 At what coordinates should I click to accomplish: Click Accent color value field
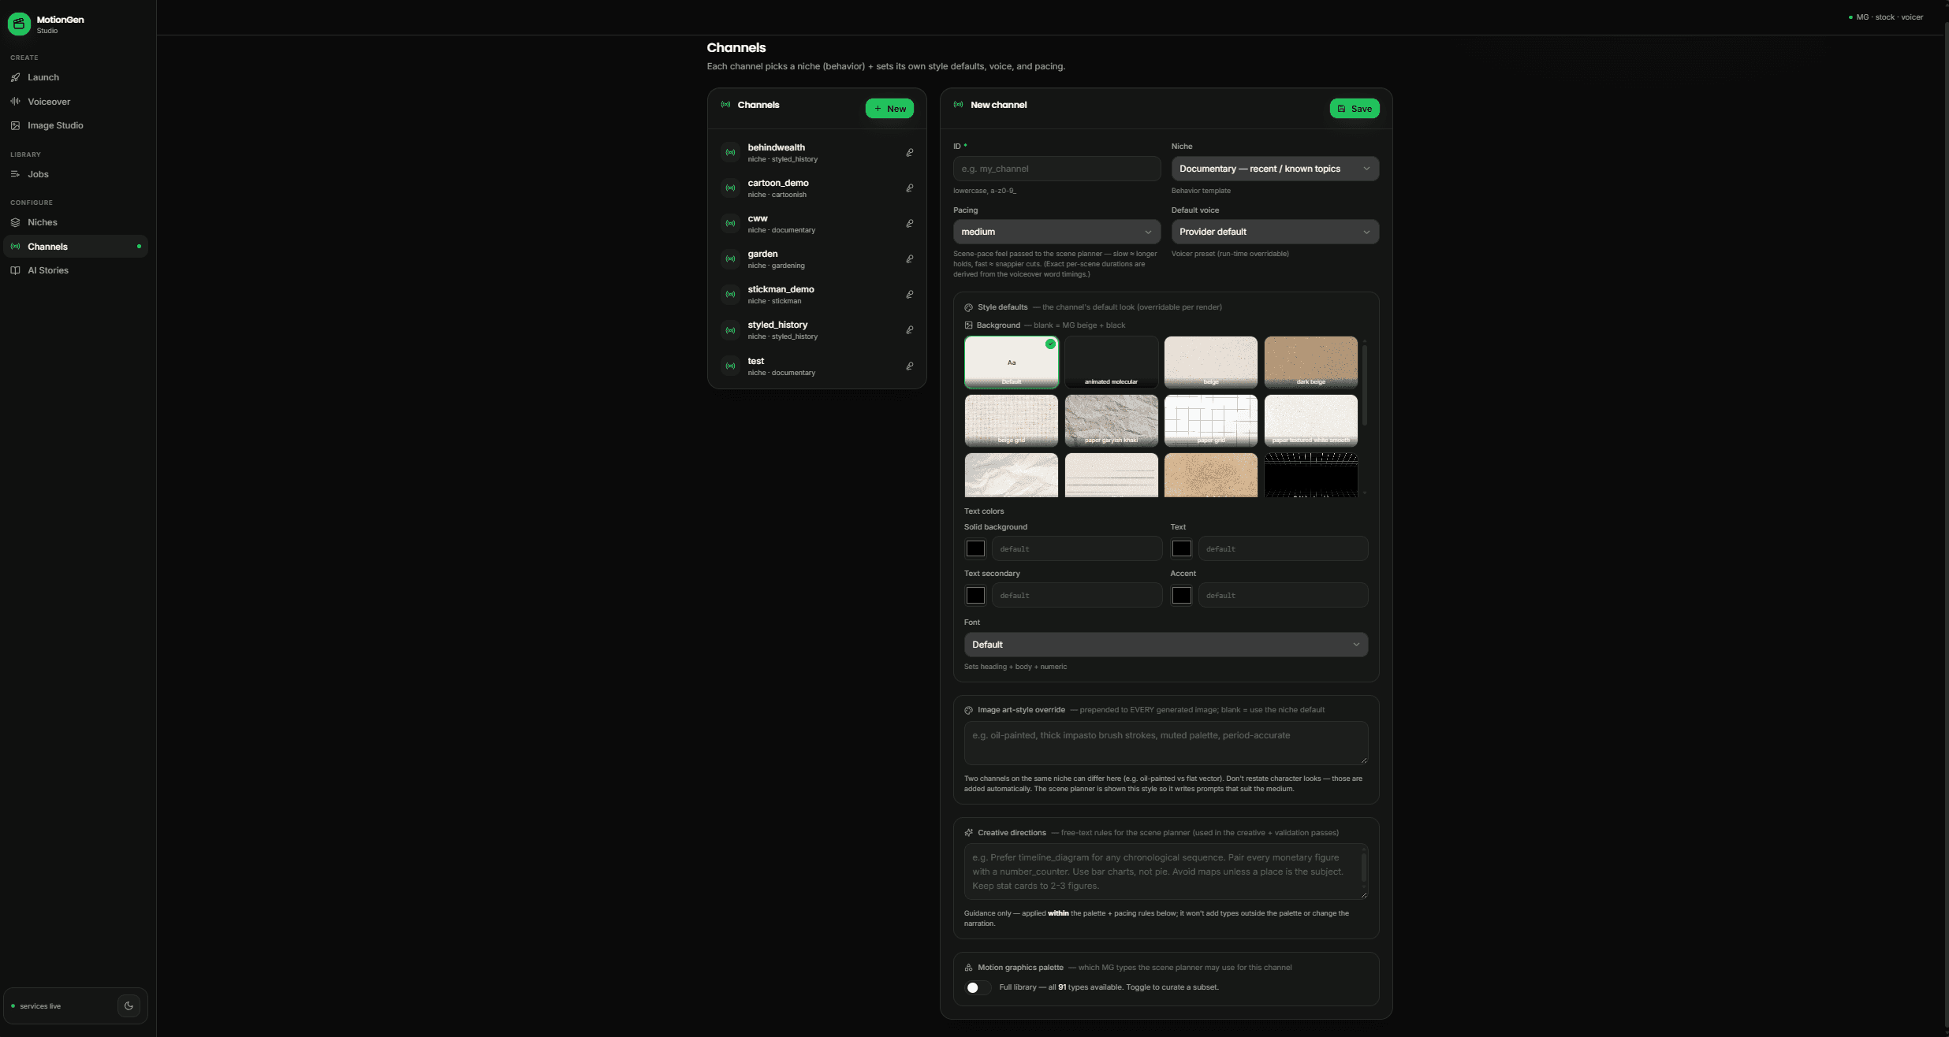coord(1283,595)
